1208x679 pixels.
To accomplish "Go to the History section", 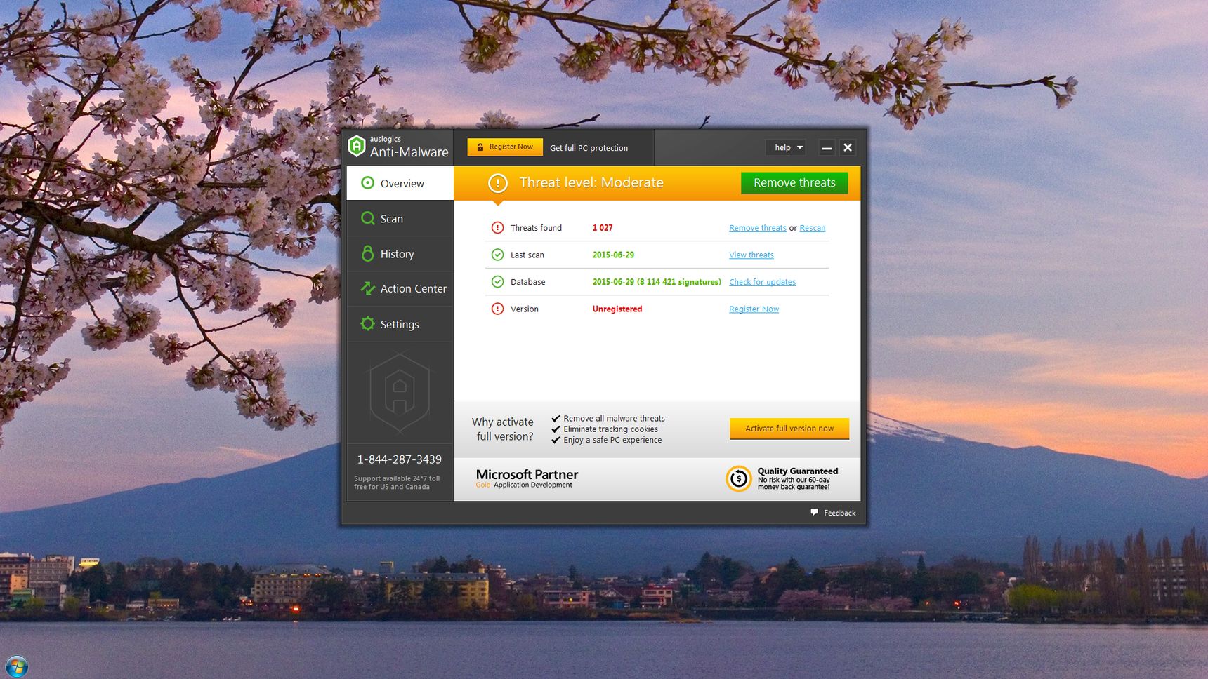I will tap(400, 253).
